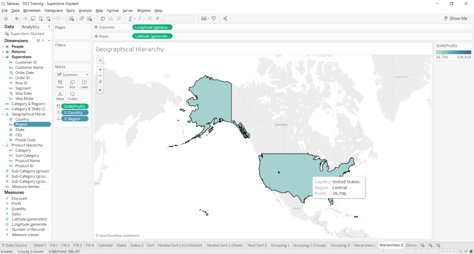
Task: Collapse the Superstore table in Dimensions
Action: click(x=3, y=57)
